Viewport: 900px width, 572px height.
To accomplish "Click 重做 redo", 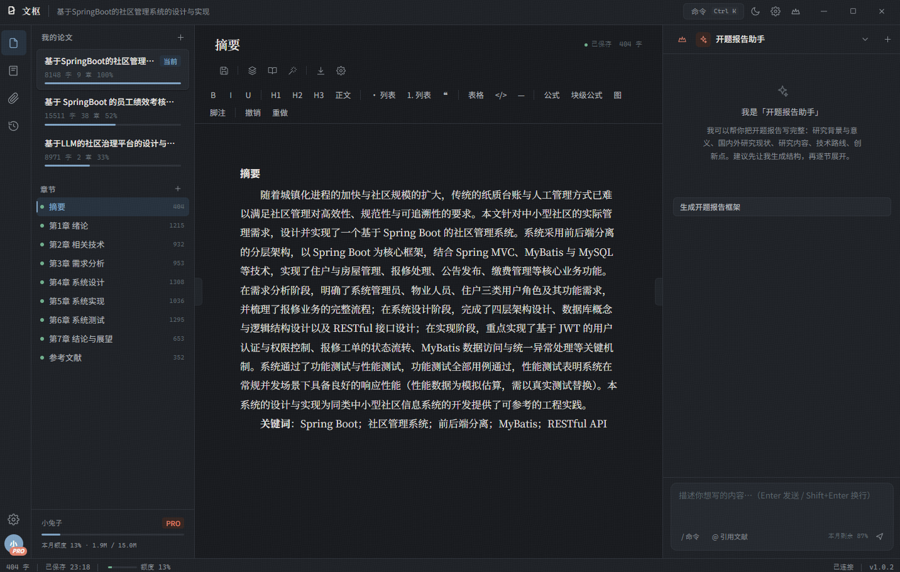I will [x=280, y=113].
